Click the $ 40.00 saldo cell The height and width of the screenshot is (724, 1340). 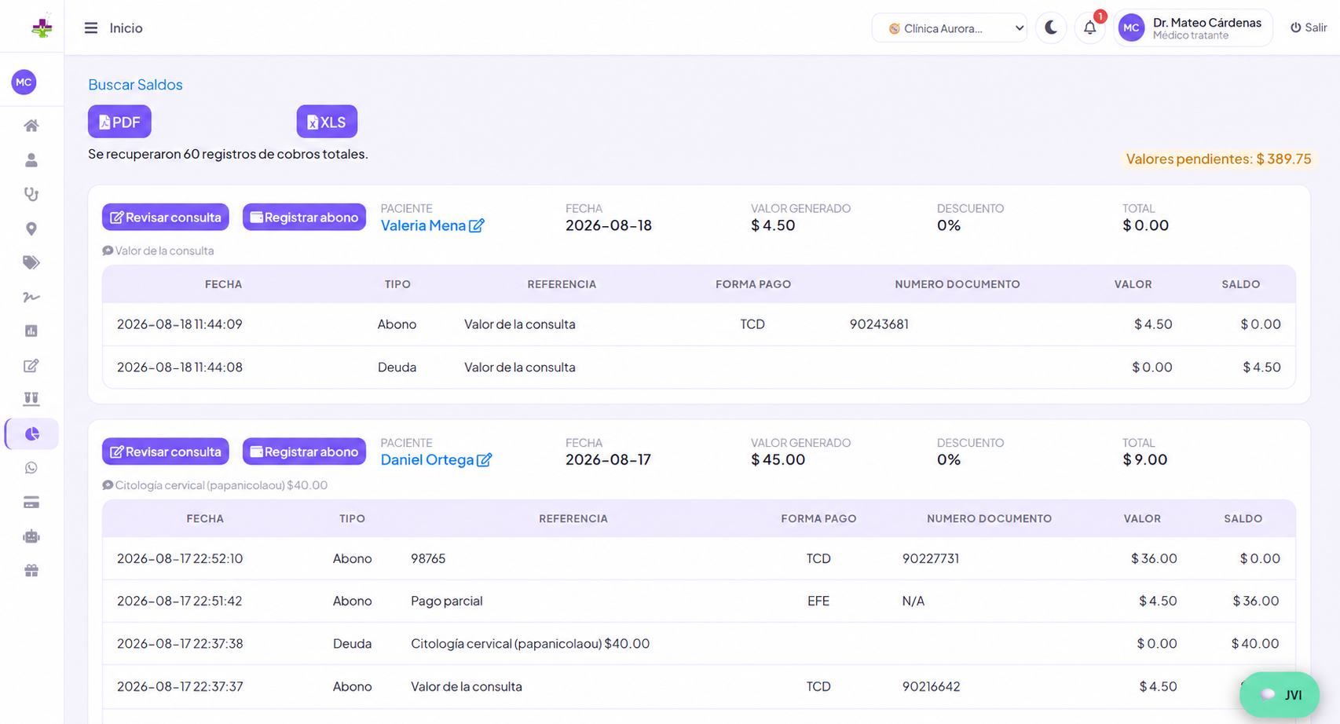(x=1255, y=643)
